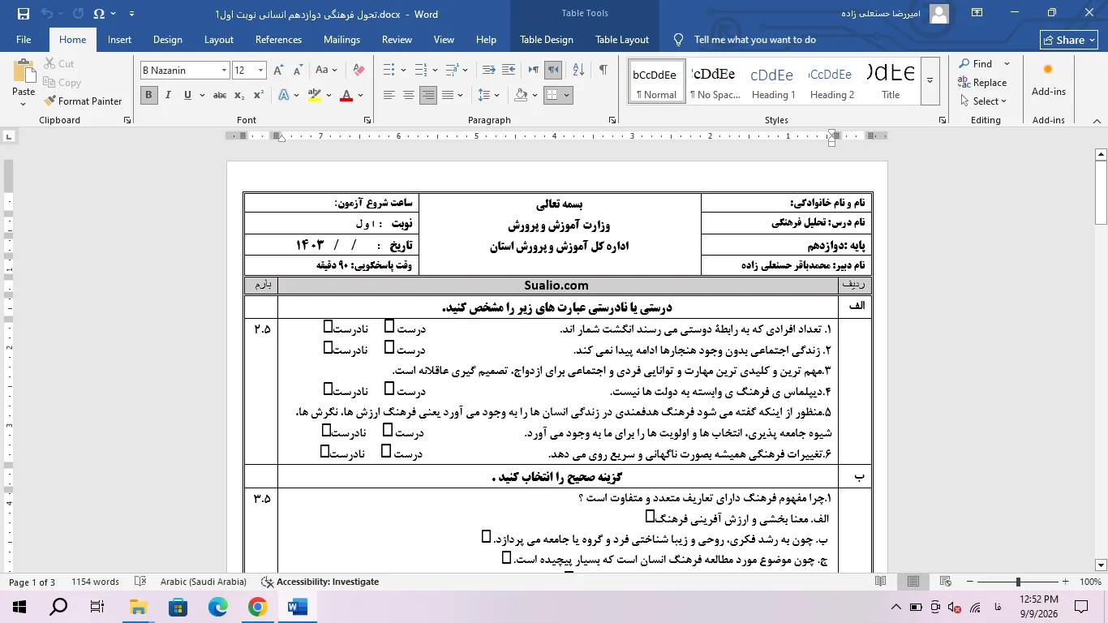Toggle align right paragraph button
The width and height of the screenshot is (1108, 623).
coord(428,95)
